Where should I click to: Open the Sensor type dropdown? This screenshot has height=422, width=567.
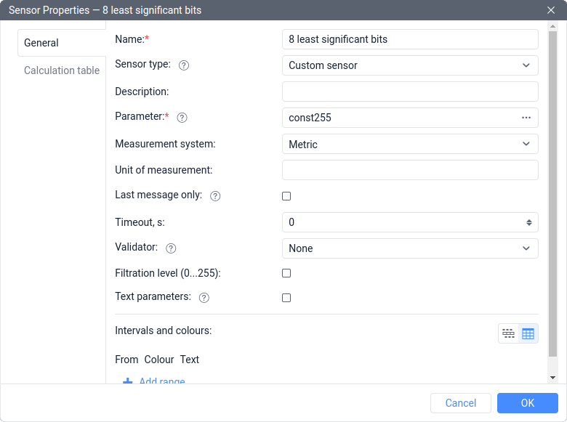pos(410,65)
